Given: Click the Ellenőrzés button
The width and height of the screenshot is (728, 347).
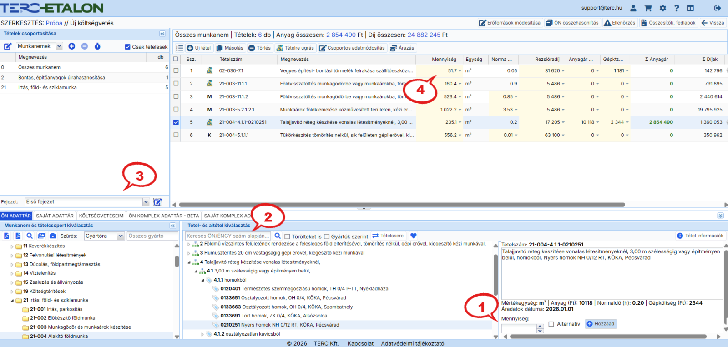Looking at the screenshot, I should coord(619,23).
